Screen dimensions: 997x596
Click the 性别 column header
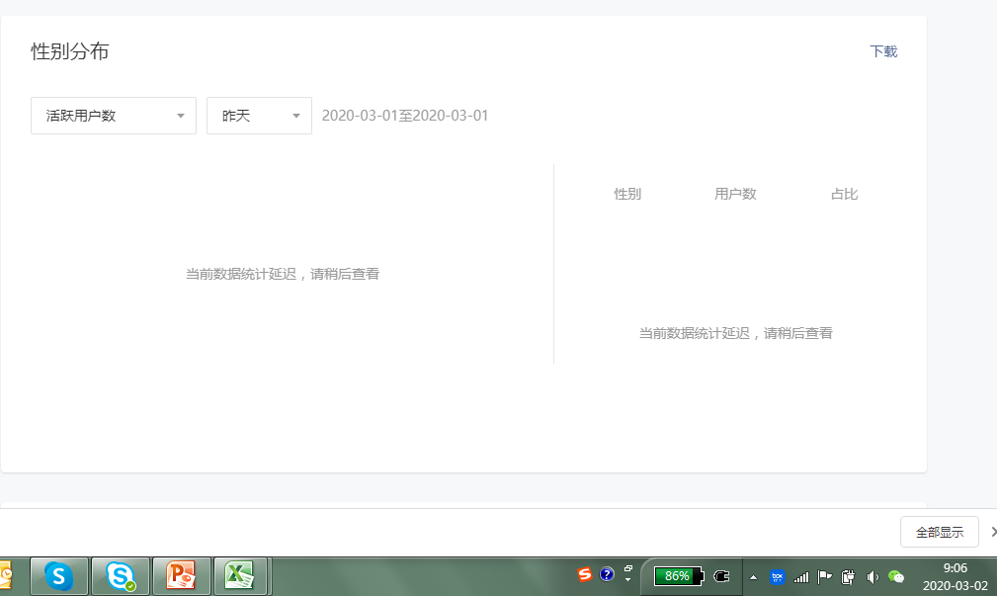[x=626, y=194]
